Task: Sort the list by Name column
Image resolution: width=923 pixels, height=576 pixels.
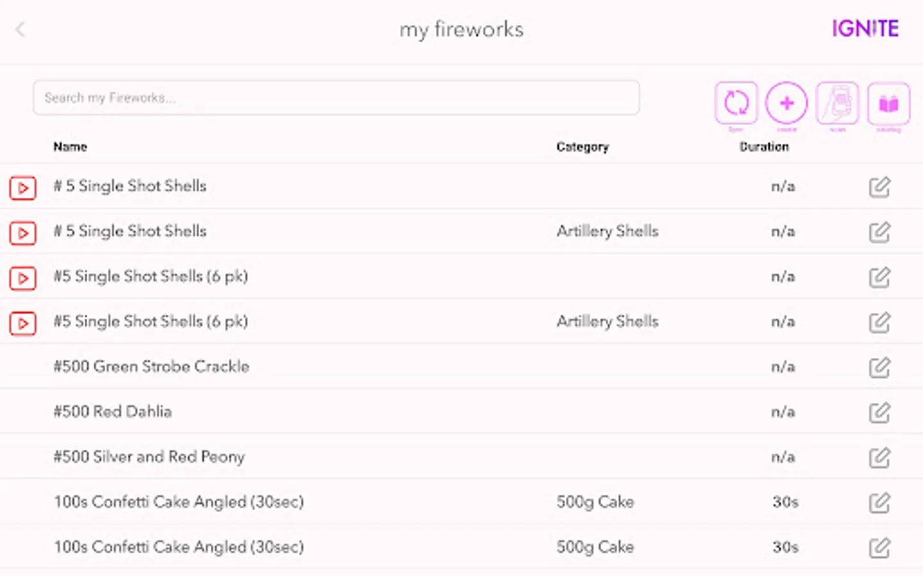Action: (x=69, y=147)
